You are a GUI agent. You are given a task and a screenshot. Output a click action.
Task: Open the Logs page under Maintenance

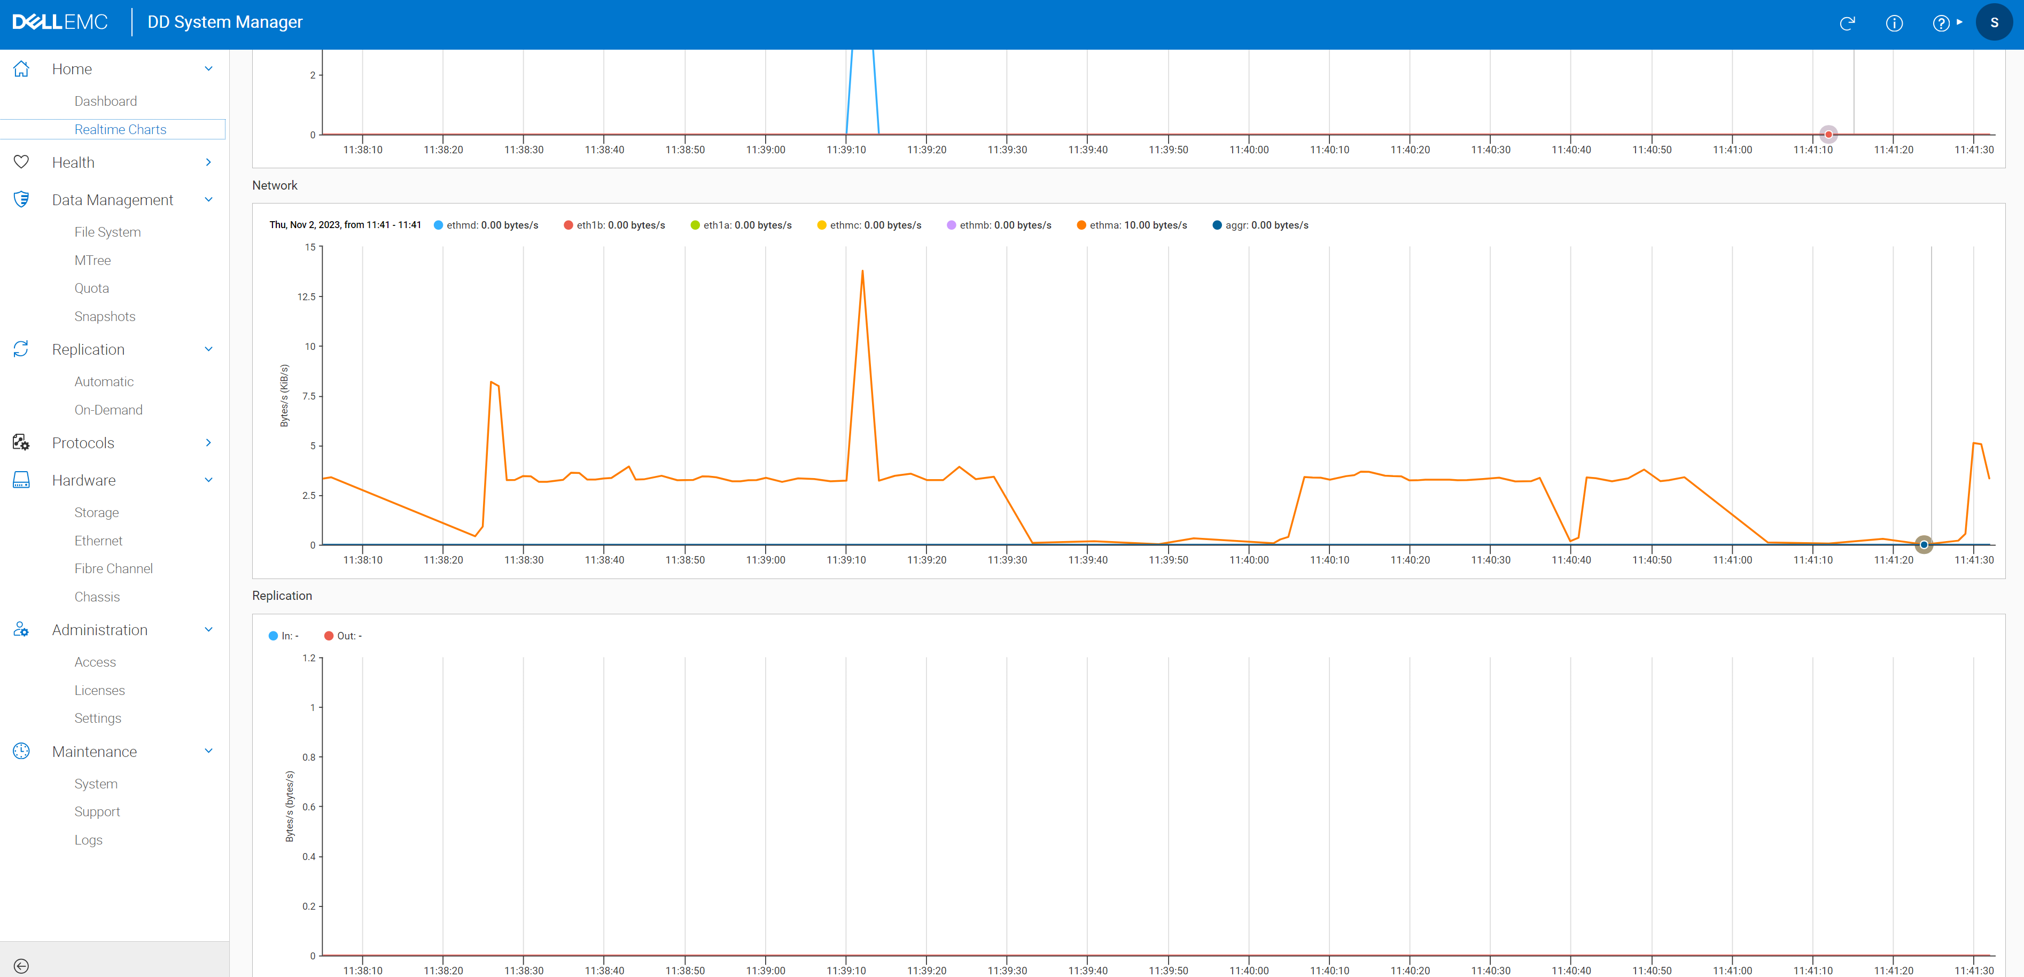point(88,840)
